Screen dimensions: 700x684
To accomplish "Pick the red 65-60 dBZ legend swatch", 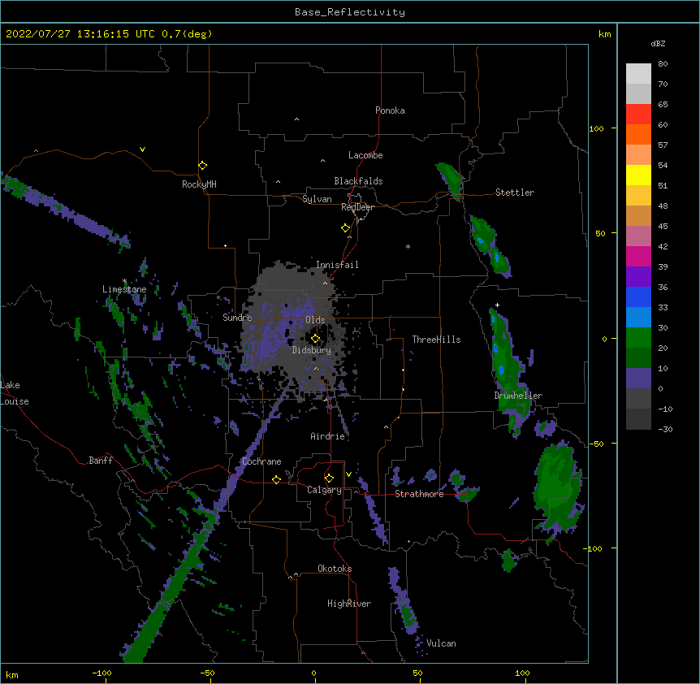I will pos(638,115).
